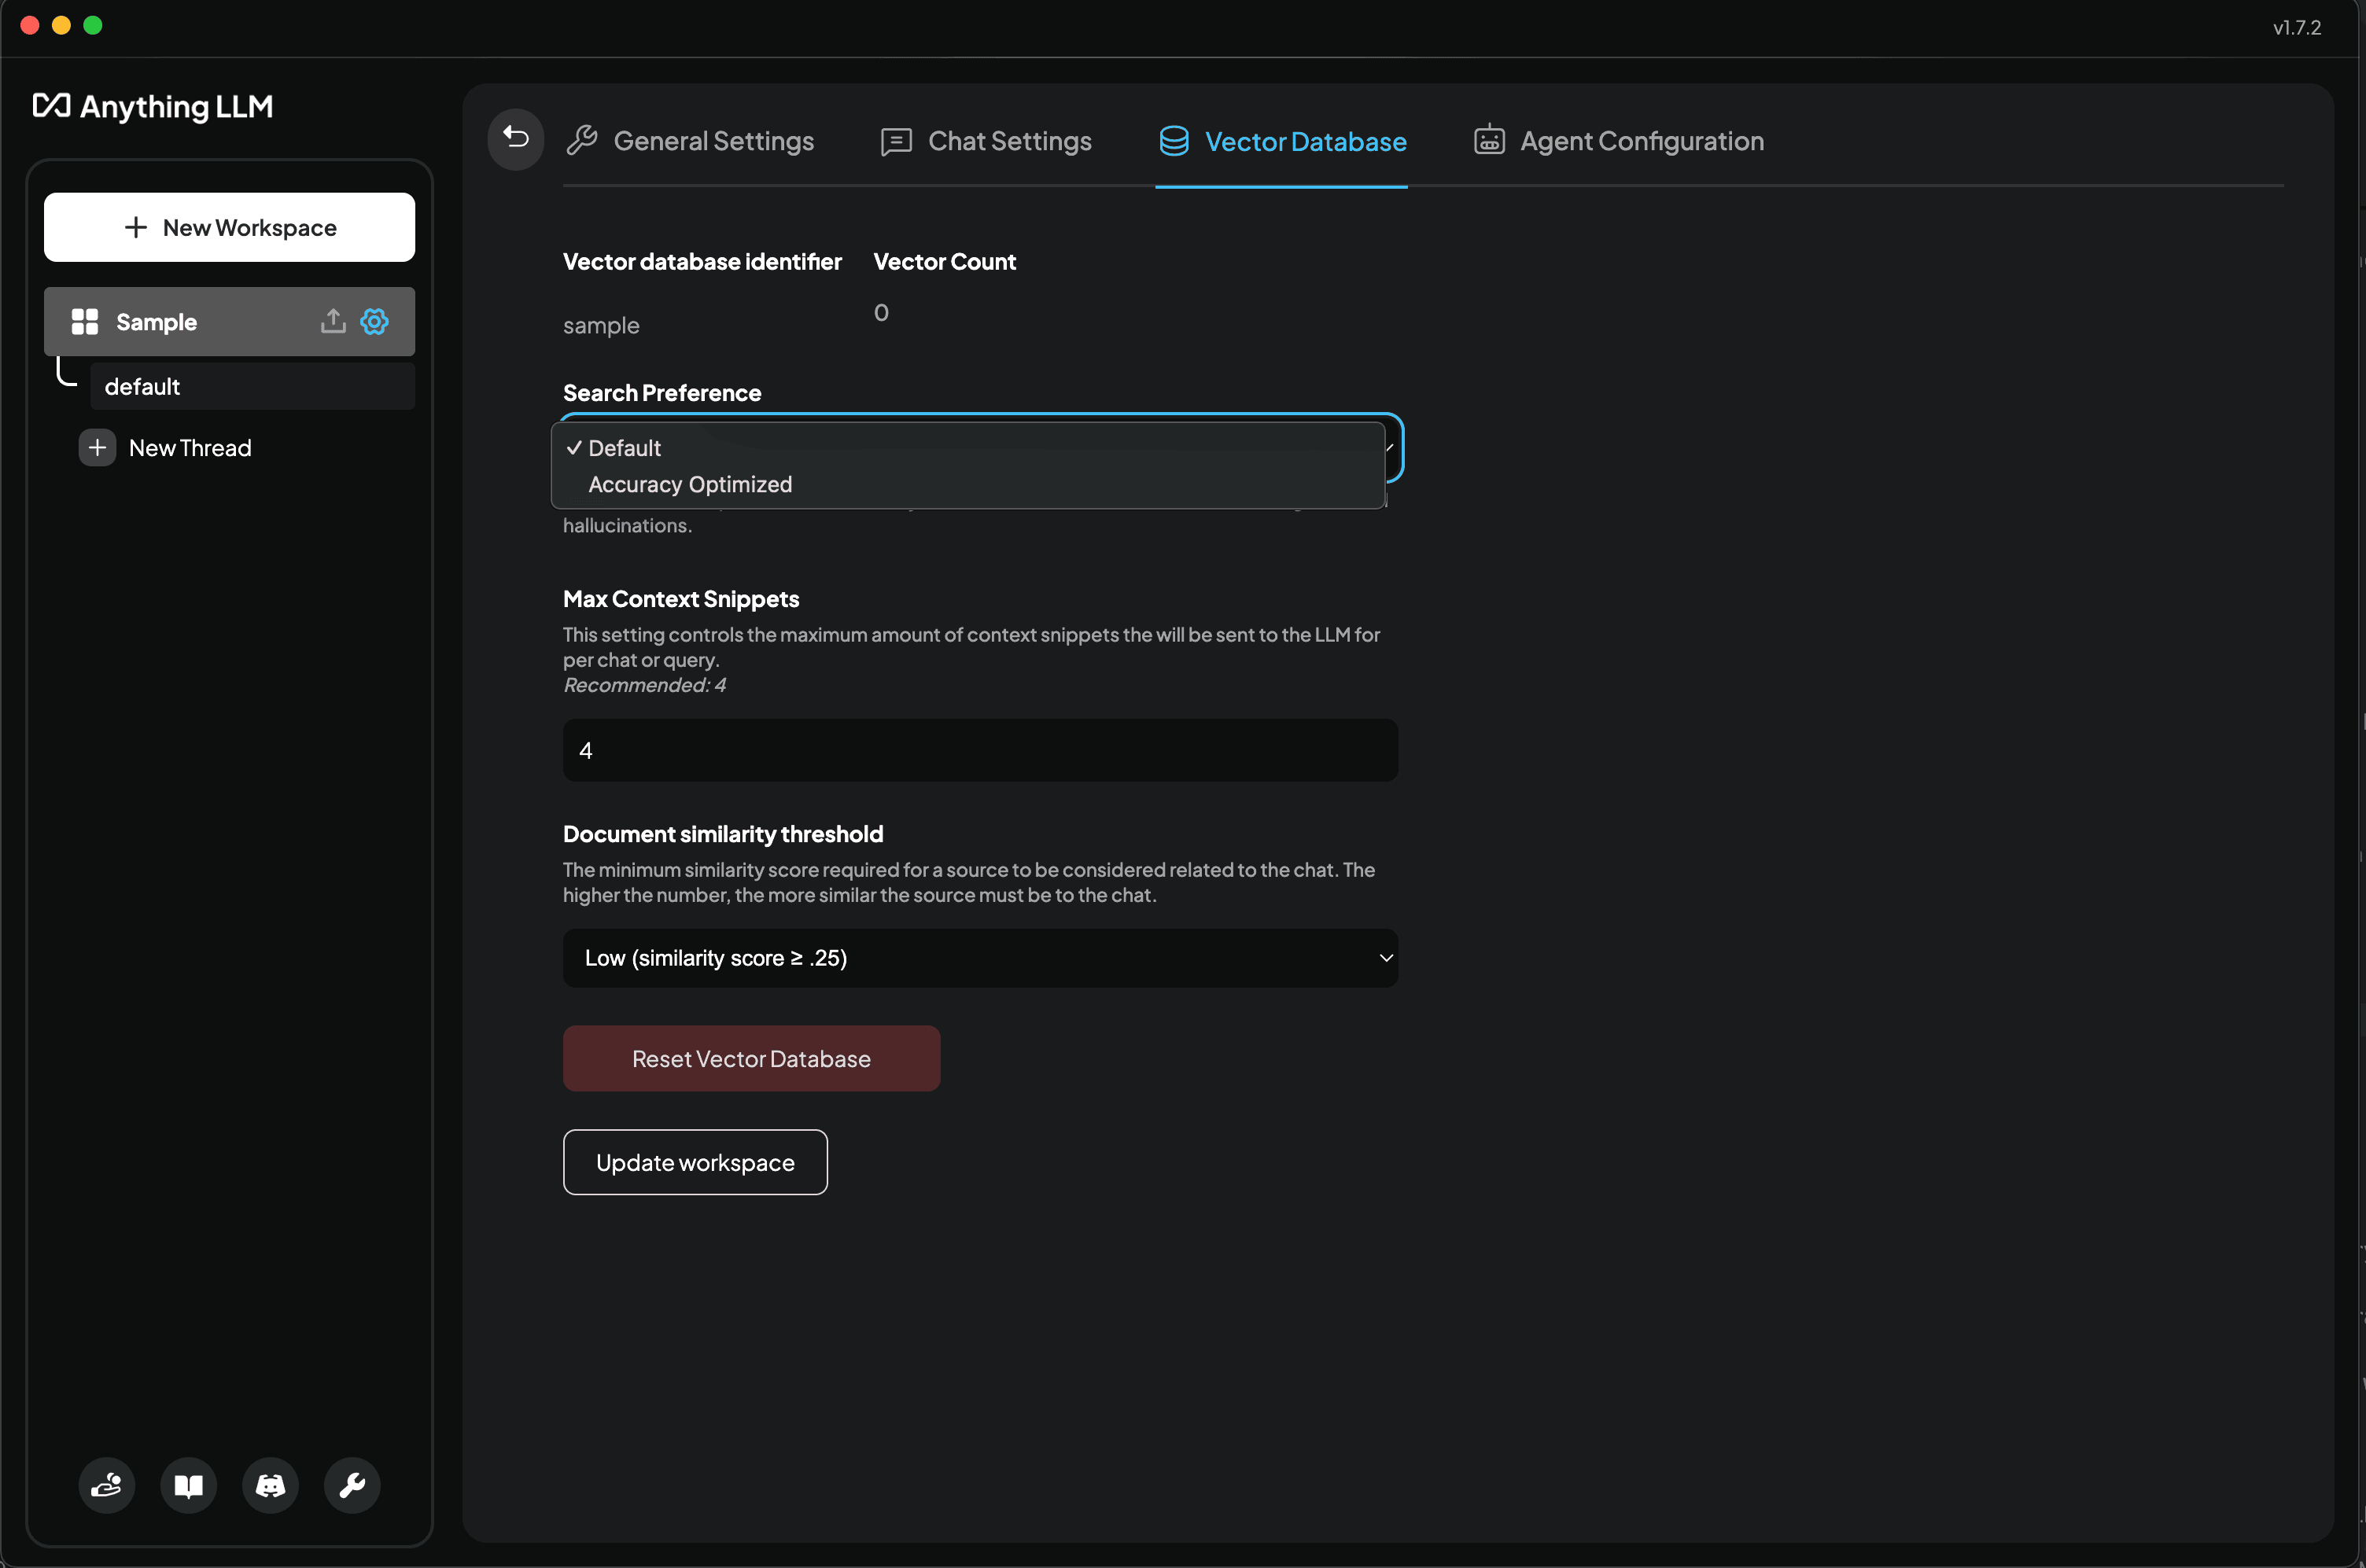2366x1568 pixels.
Task: Select Accuracy Optimized search preference
Action: (689, 484)
